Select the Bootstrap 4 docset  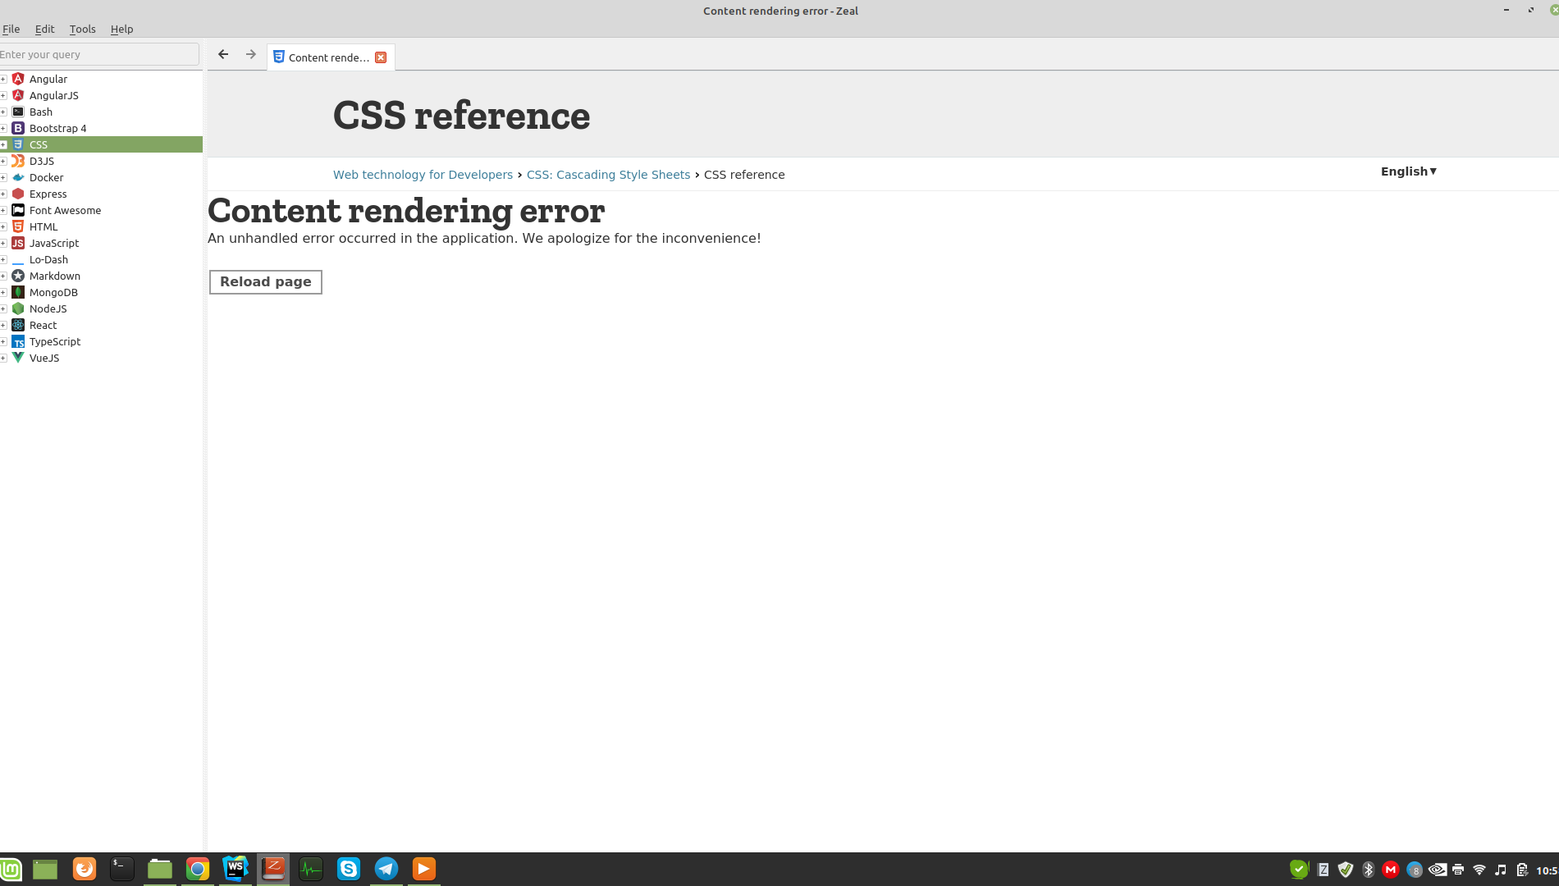click(58, 128)
